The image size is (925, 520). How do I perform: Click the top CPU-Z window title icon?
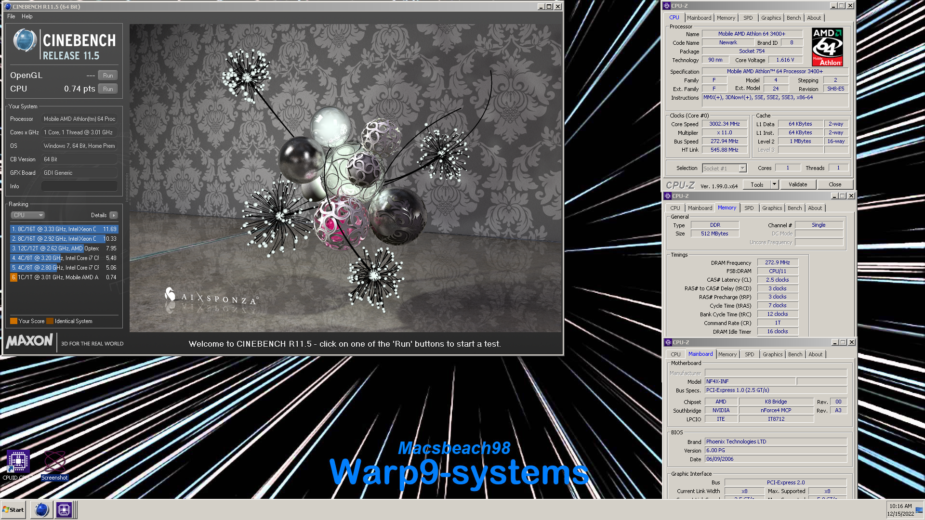click(x=667, y=6)
